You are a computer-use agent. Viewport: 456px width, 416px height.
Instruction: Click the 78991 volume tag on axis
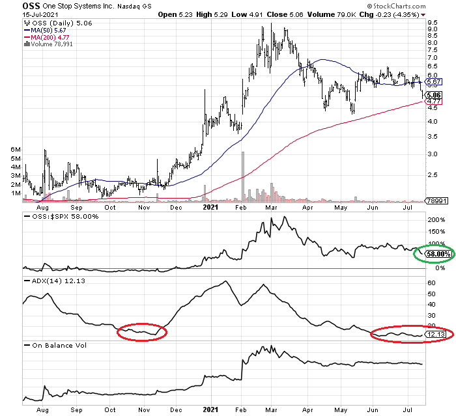click(436, 201)
